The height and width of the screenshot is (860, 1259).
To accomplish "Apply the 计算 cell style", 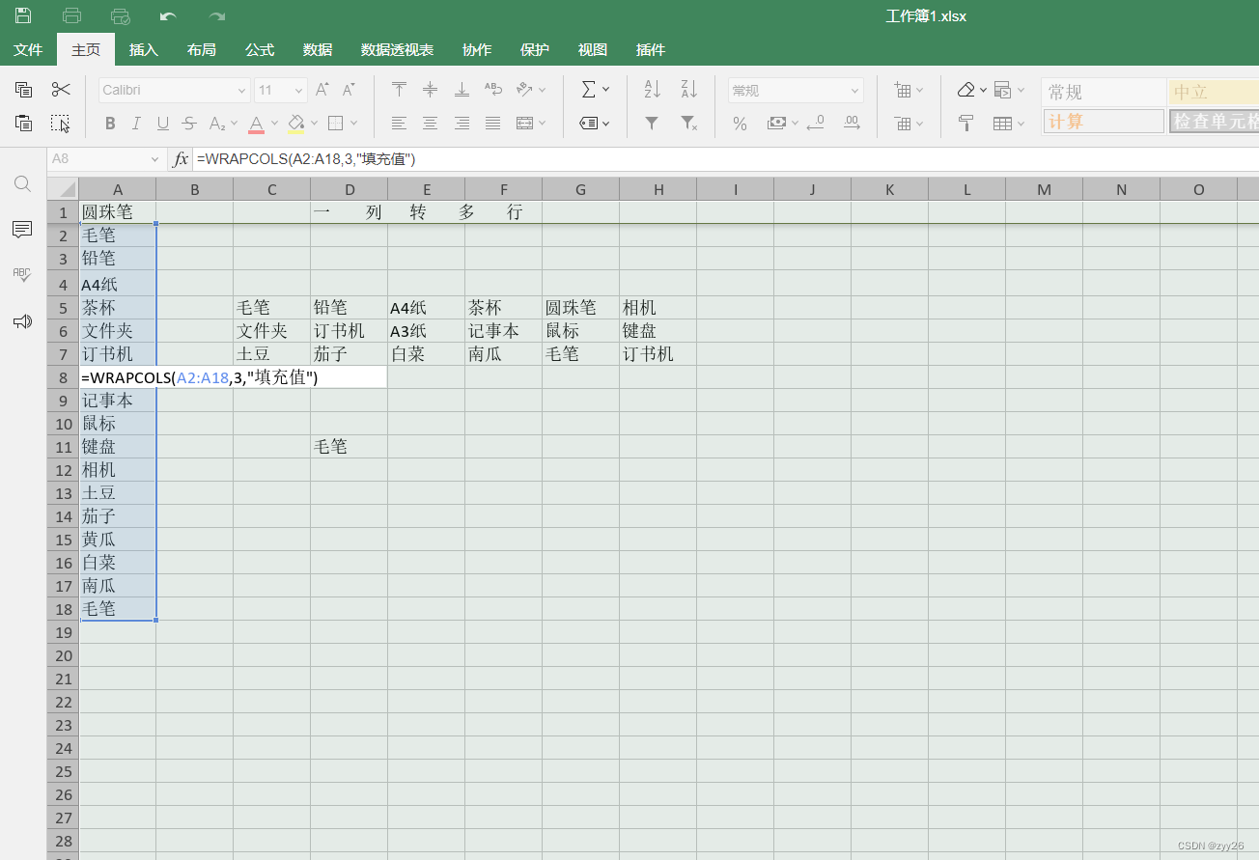I will point(1104,122).
